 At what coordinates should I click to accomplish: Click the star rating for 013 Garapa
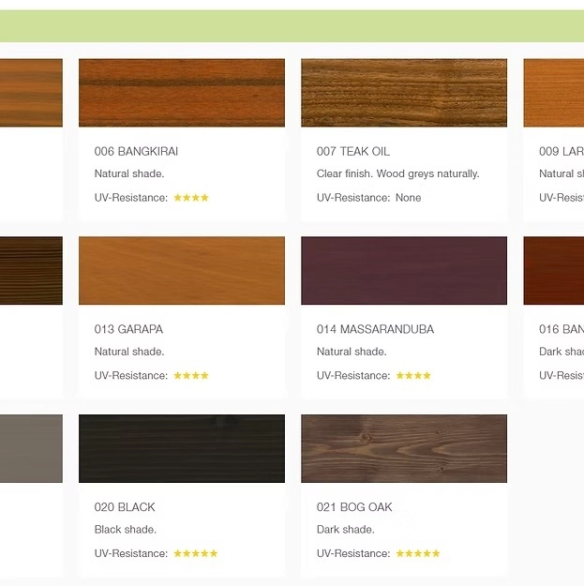click(191, 376)
